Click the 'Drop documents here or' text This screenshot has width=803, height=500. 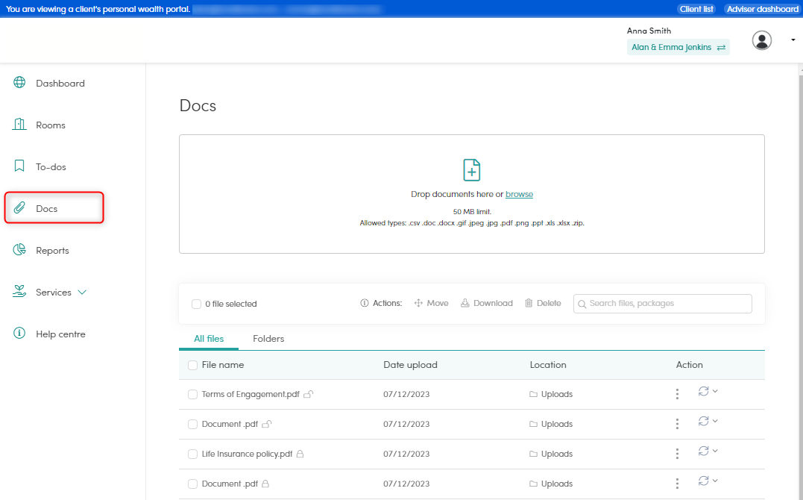(x=457, y=194)
